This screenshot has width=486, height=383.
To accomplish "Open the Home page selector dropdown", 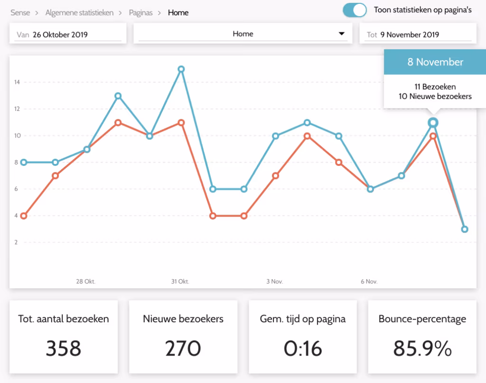I will [x=243, y=34].
